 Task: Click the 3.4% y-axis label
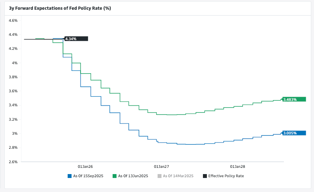(x=13, y=105)
